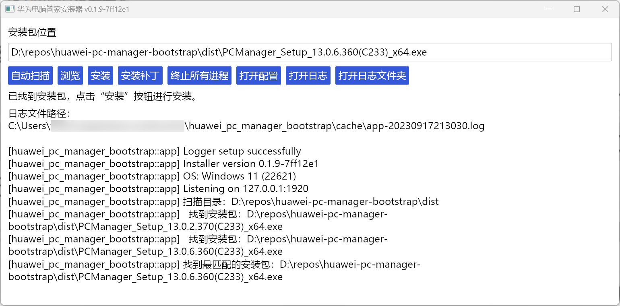Start installation with the 安装 button
The height and width of the screenshot is (306, 620).
click(100, 76)
